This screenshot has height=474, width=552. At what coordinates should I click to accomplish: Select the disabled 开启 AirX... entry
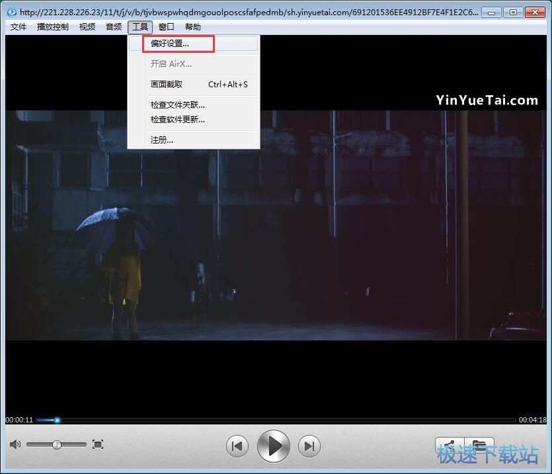point(194,63)
